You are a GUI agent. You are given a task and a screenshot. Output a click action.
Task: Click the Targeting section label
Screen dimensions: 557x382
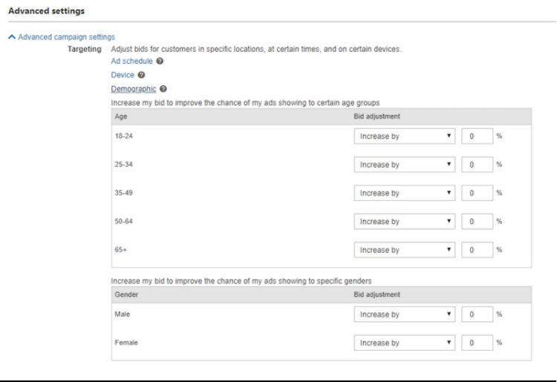pos(85,49)
